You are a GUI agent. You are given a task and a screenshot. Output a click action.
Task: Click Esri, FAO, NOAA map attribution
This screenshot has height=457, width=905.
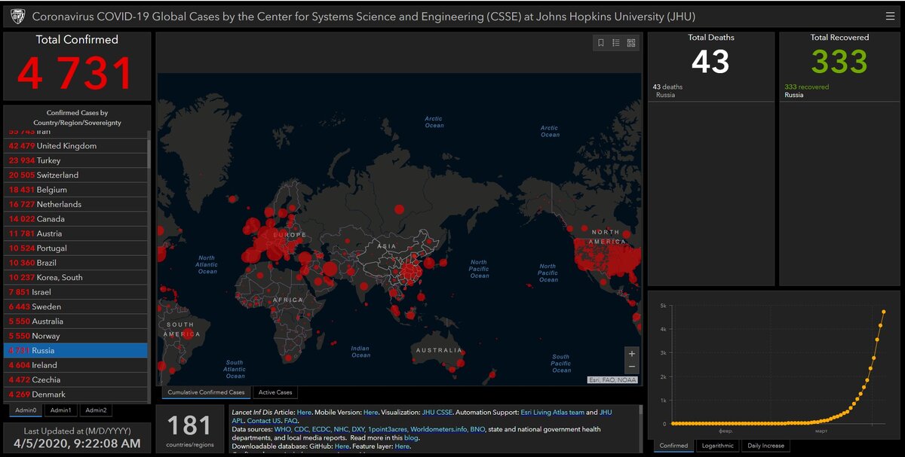(613, 380)
